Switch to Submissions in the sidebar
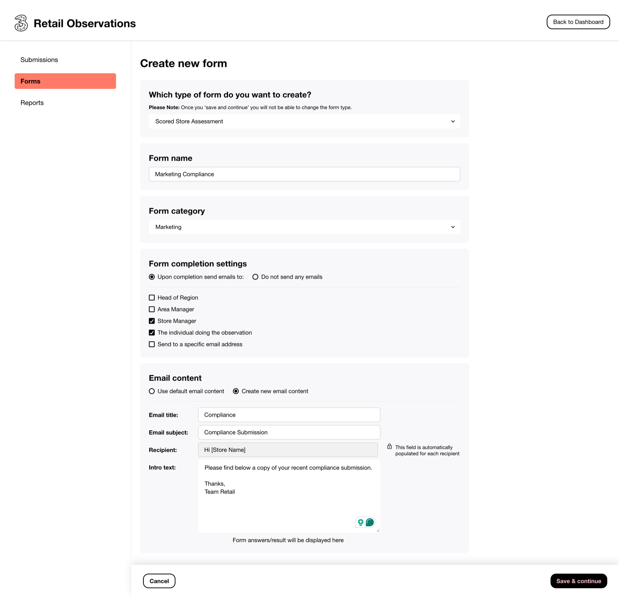The height and width of the screenshot is (597, 619). [39, 59]
